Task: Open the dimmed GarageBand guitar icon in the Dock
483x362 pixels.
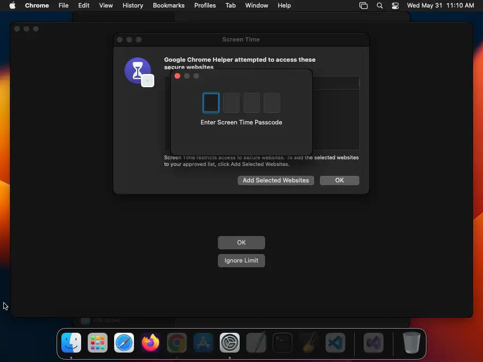Action: pyautogui.click(x=309, y=343)
